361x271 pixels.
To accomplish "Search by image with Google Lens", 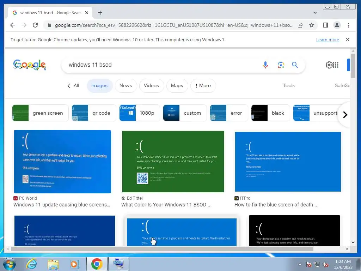I will [x=281, y=65].
